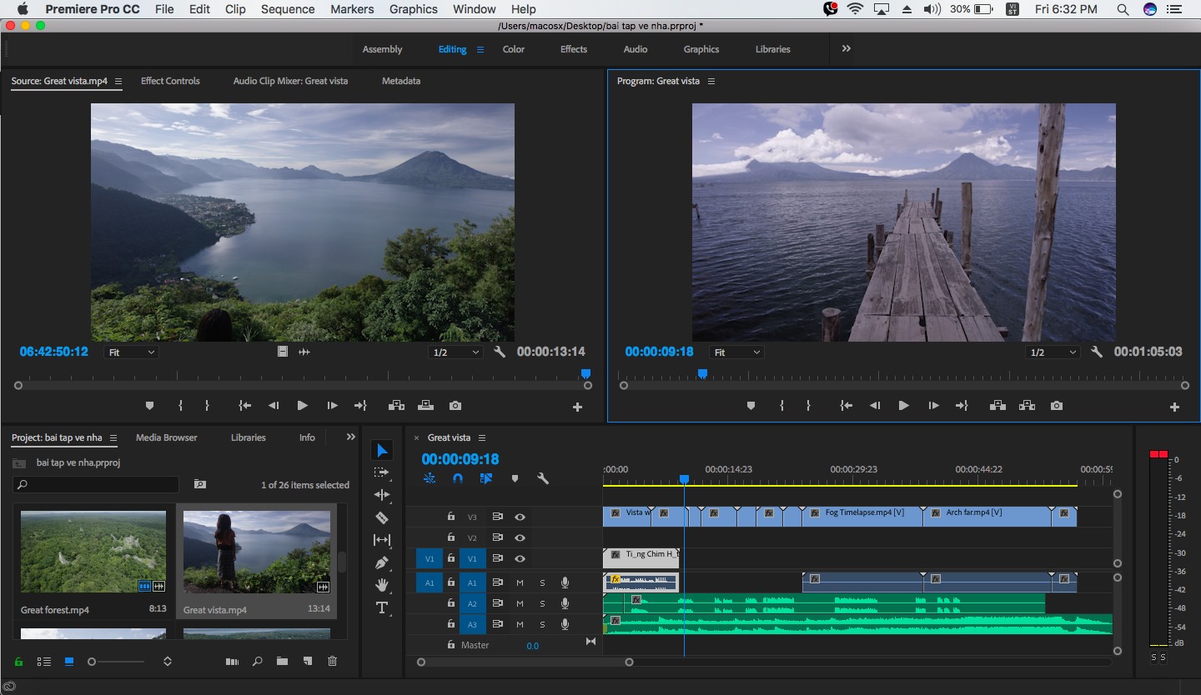Play the Program monitor

coord(903,406)
